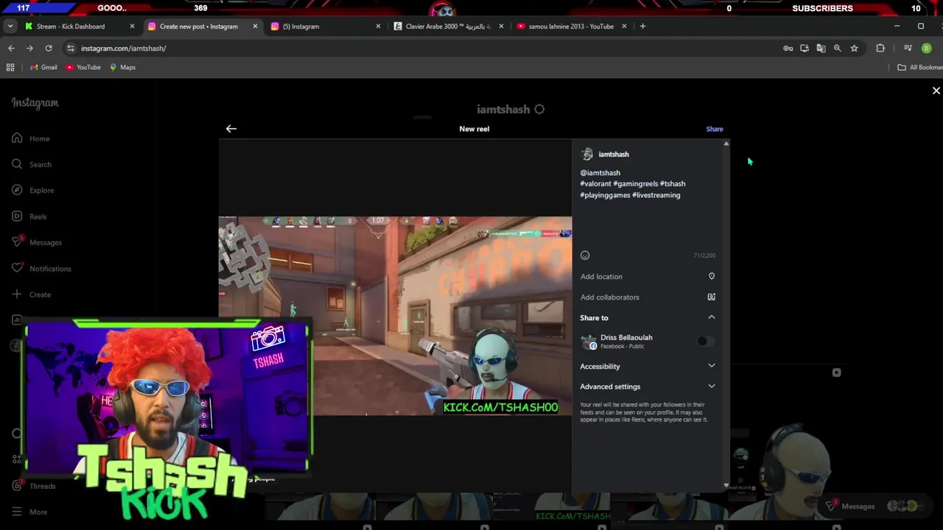Open the All Bookmarks folder
Image resolution: width=943 pixels, height=530 pixels.
click(x=919, y=67)
